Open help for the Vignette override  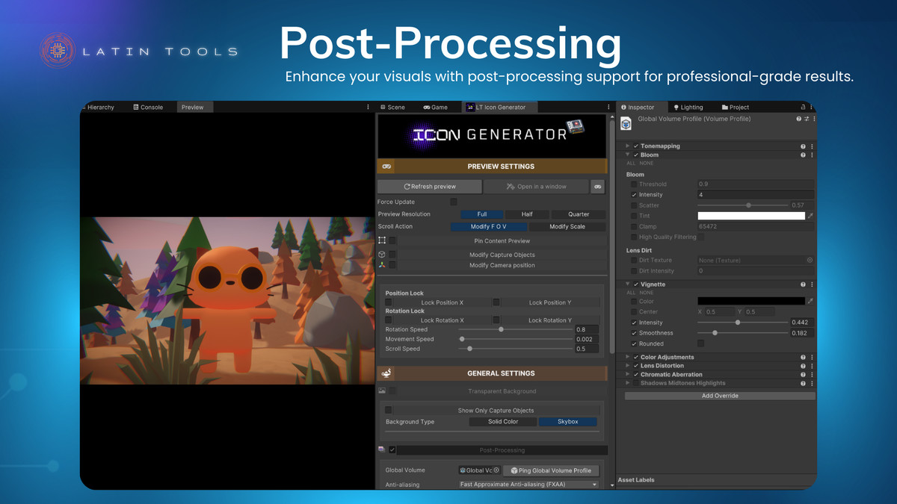(x=804, y=284)
